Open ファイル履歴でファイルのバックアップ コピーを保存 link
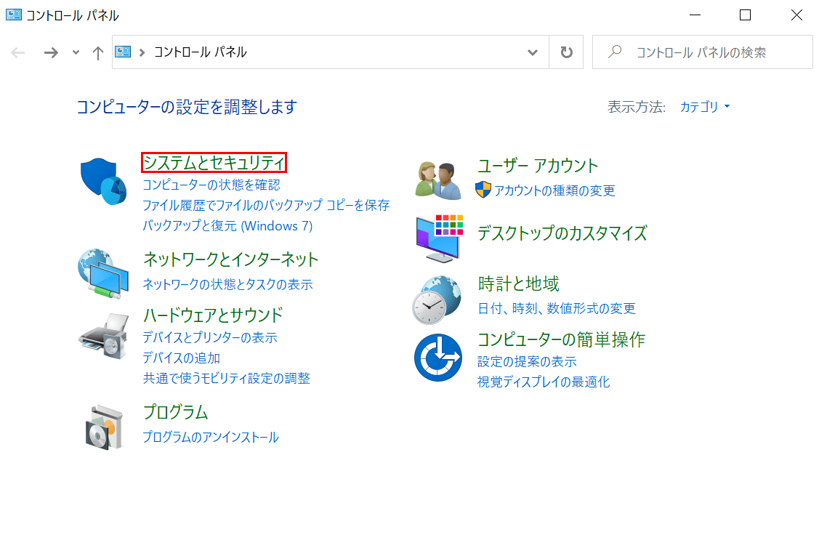Viewport: 819px width, 551px height. click(267, 205)
